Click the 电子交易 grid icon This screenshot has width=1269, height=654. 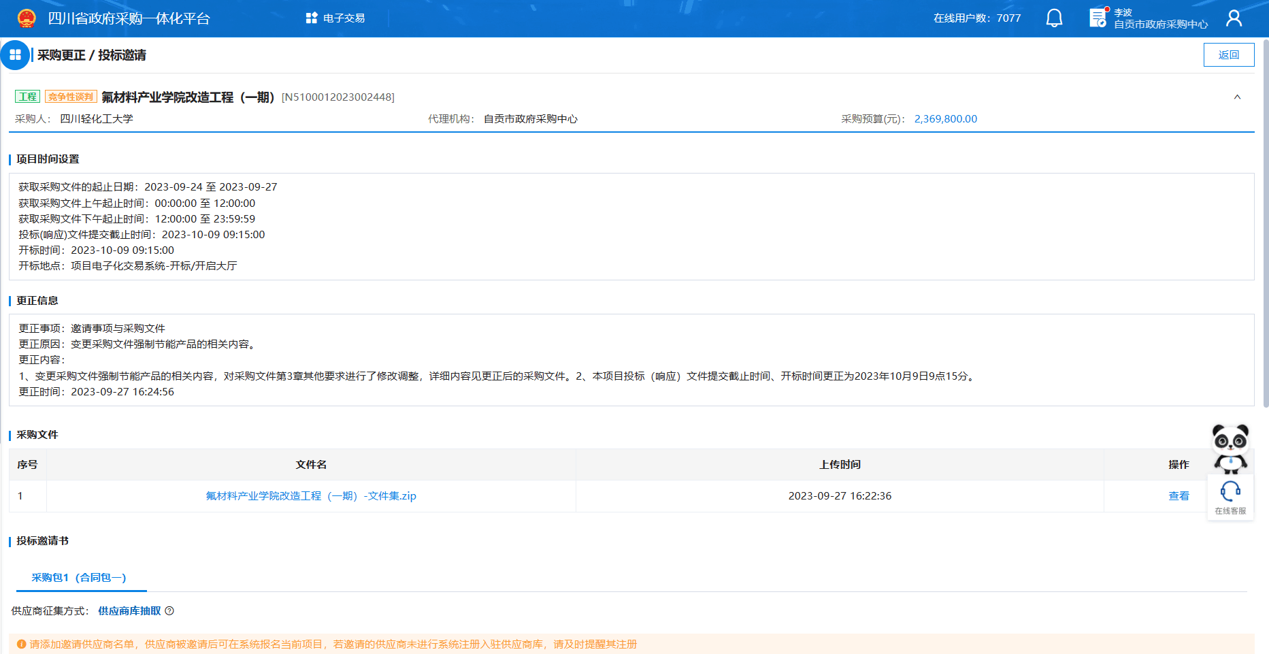pos(312,18)
